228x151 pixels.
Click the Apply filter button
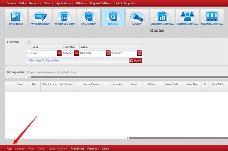click(x=136, y=60)
